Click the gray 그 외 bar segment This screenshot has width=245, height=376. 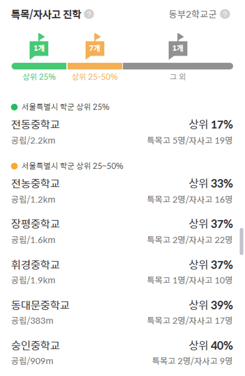(x=178, y=66)
